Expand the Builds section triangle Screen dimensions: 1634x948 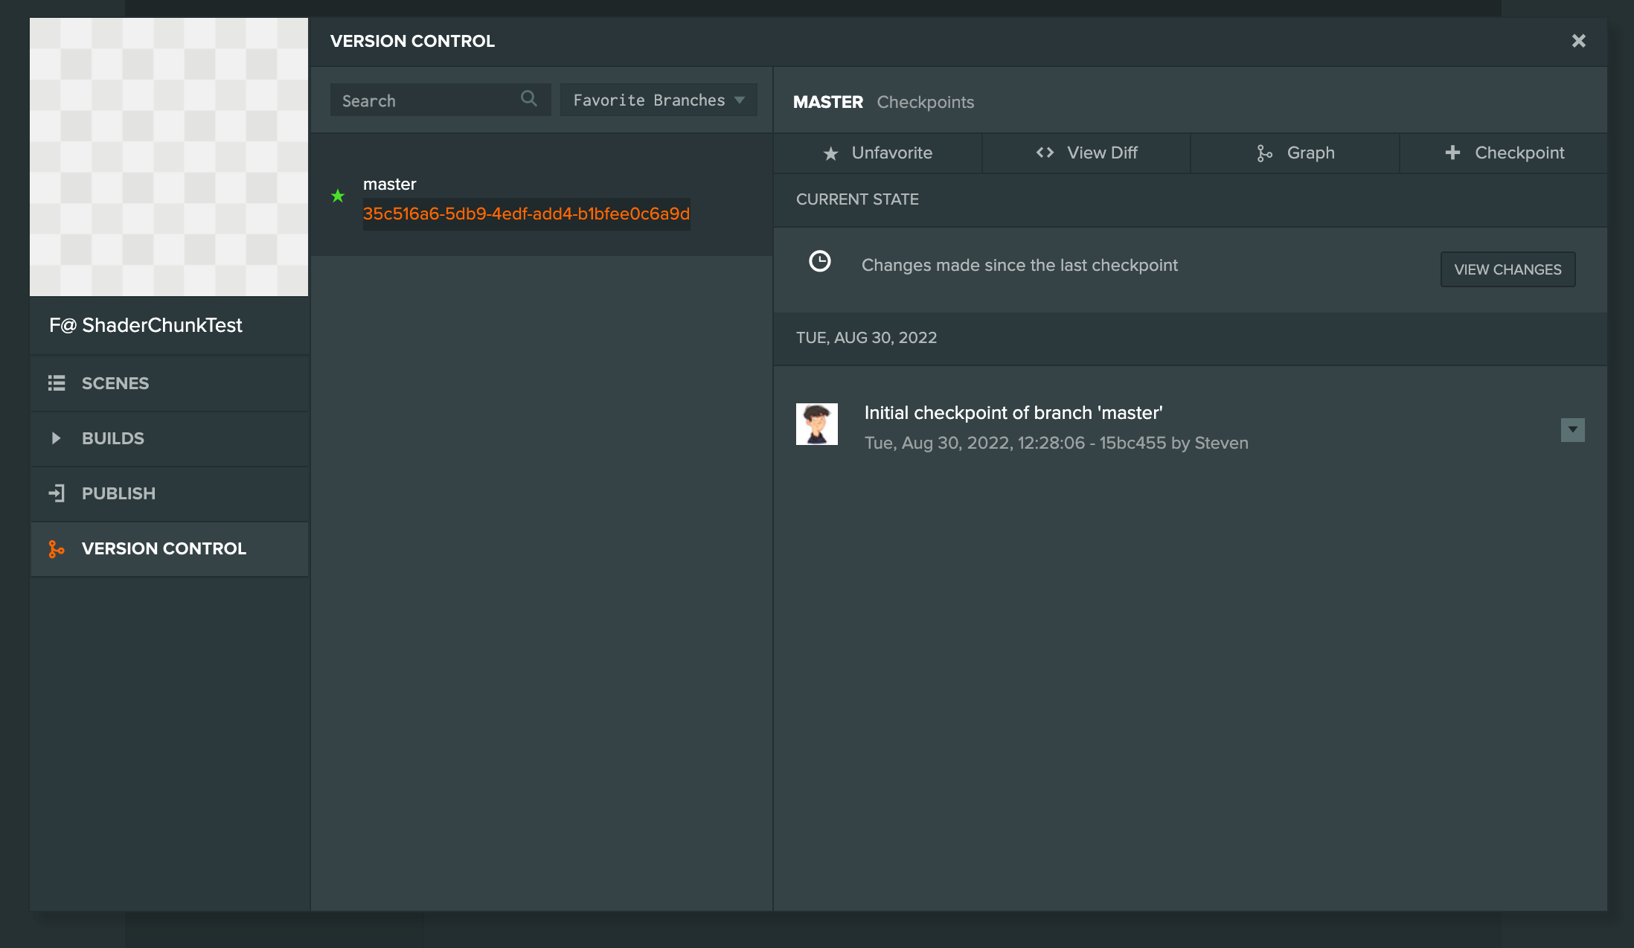[x=57, y=438]
